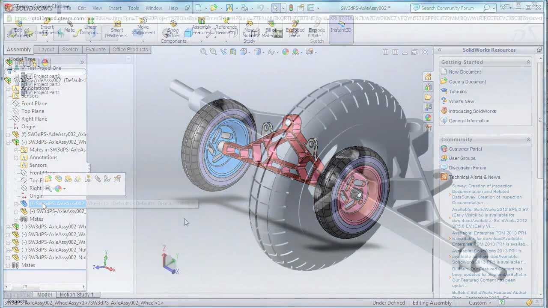Screen dimensions: 548x308
Task: Collapse the task pane with the double chevron
Action: [439, 50]
